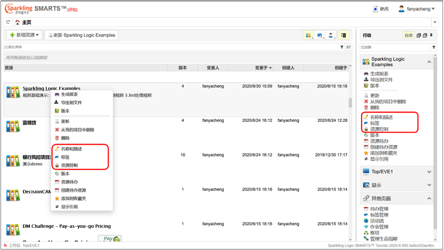Select 导出到文件 in the context menu
This screenshot has width=444, height=250.
[71, 102]
